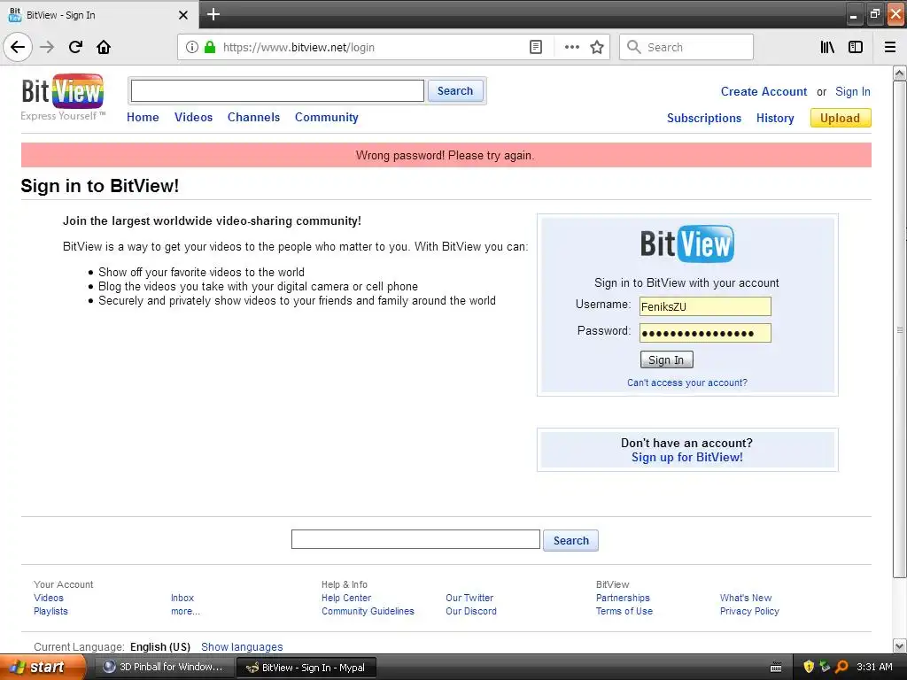Click the Password field
This screenshot has width=907, height=680.
[x=705, y=333]
